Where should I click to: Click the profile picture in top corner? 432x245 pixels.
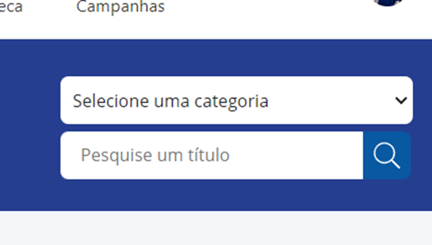point(388,2)
